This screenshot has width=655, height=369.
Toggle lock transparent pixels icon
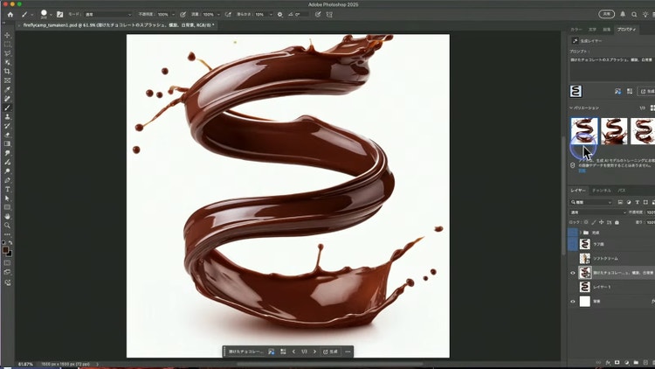(586, 222)
